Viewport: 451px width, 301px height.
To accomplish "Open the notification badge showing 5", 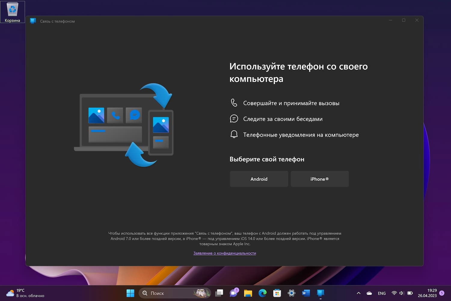I will pos(442,293).
